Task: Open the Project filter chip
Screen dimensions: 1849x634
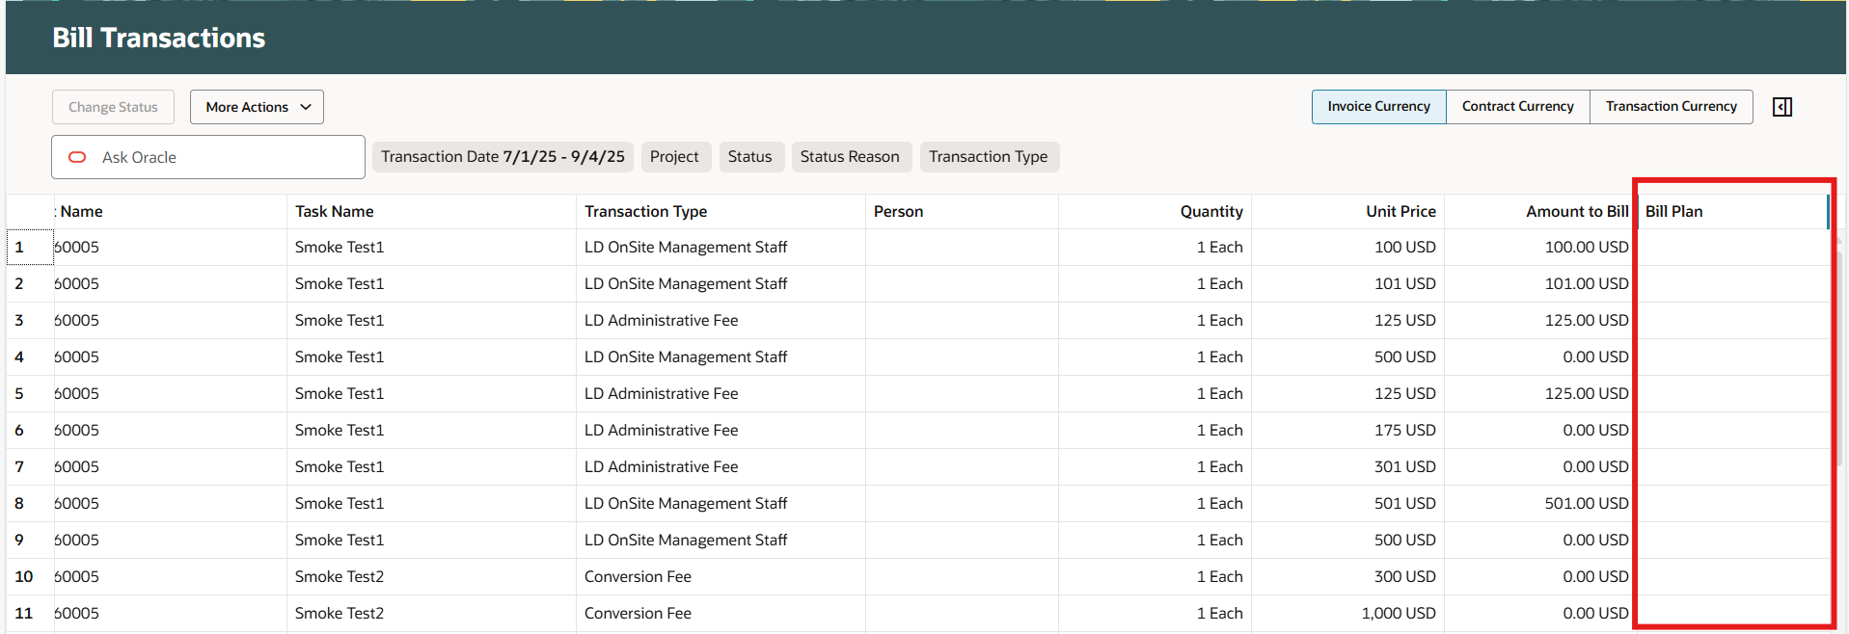Action: tap(674, 157)
